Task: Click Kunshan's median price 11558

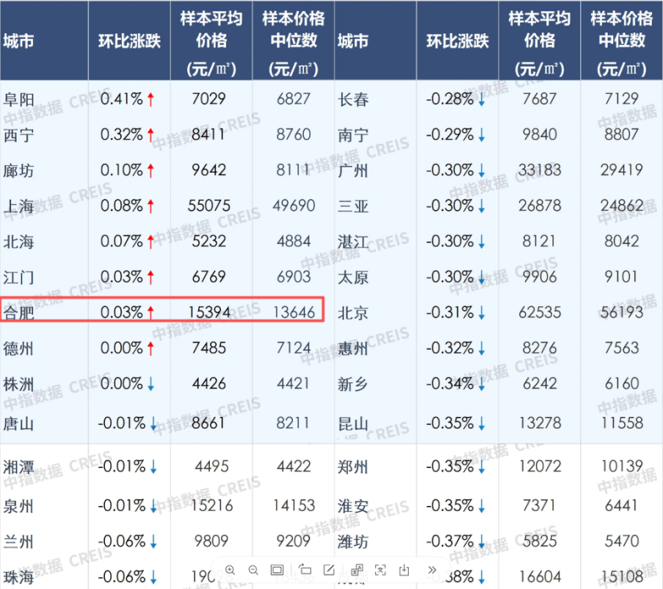Action: point(622,422)
